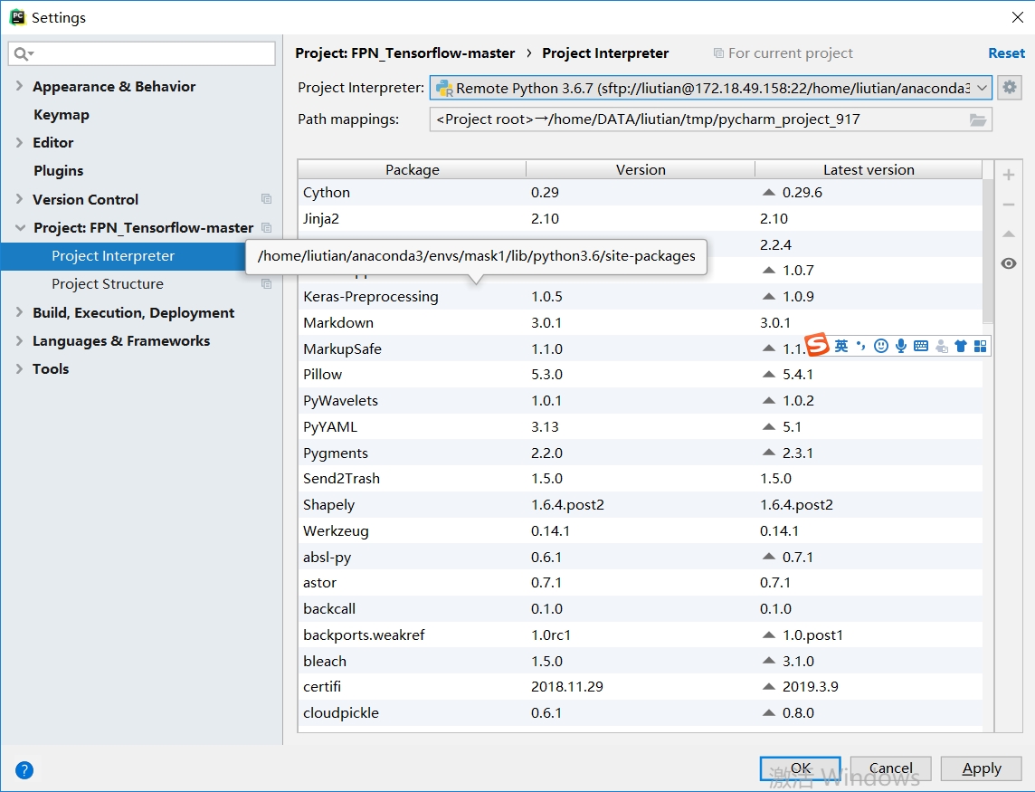The height and width of the screenshot is (792, 1035).
Task: Click the search magnifier icon
Action: 21,53
